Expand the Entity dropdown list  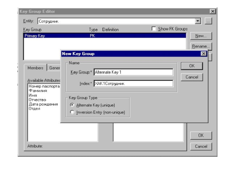(198, 21)
